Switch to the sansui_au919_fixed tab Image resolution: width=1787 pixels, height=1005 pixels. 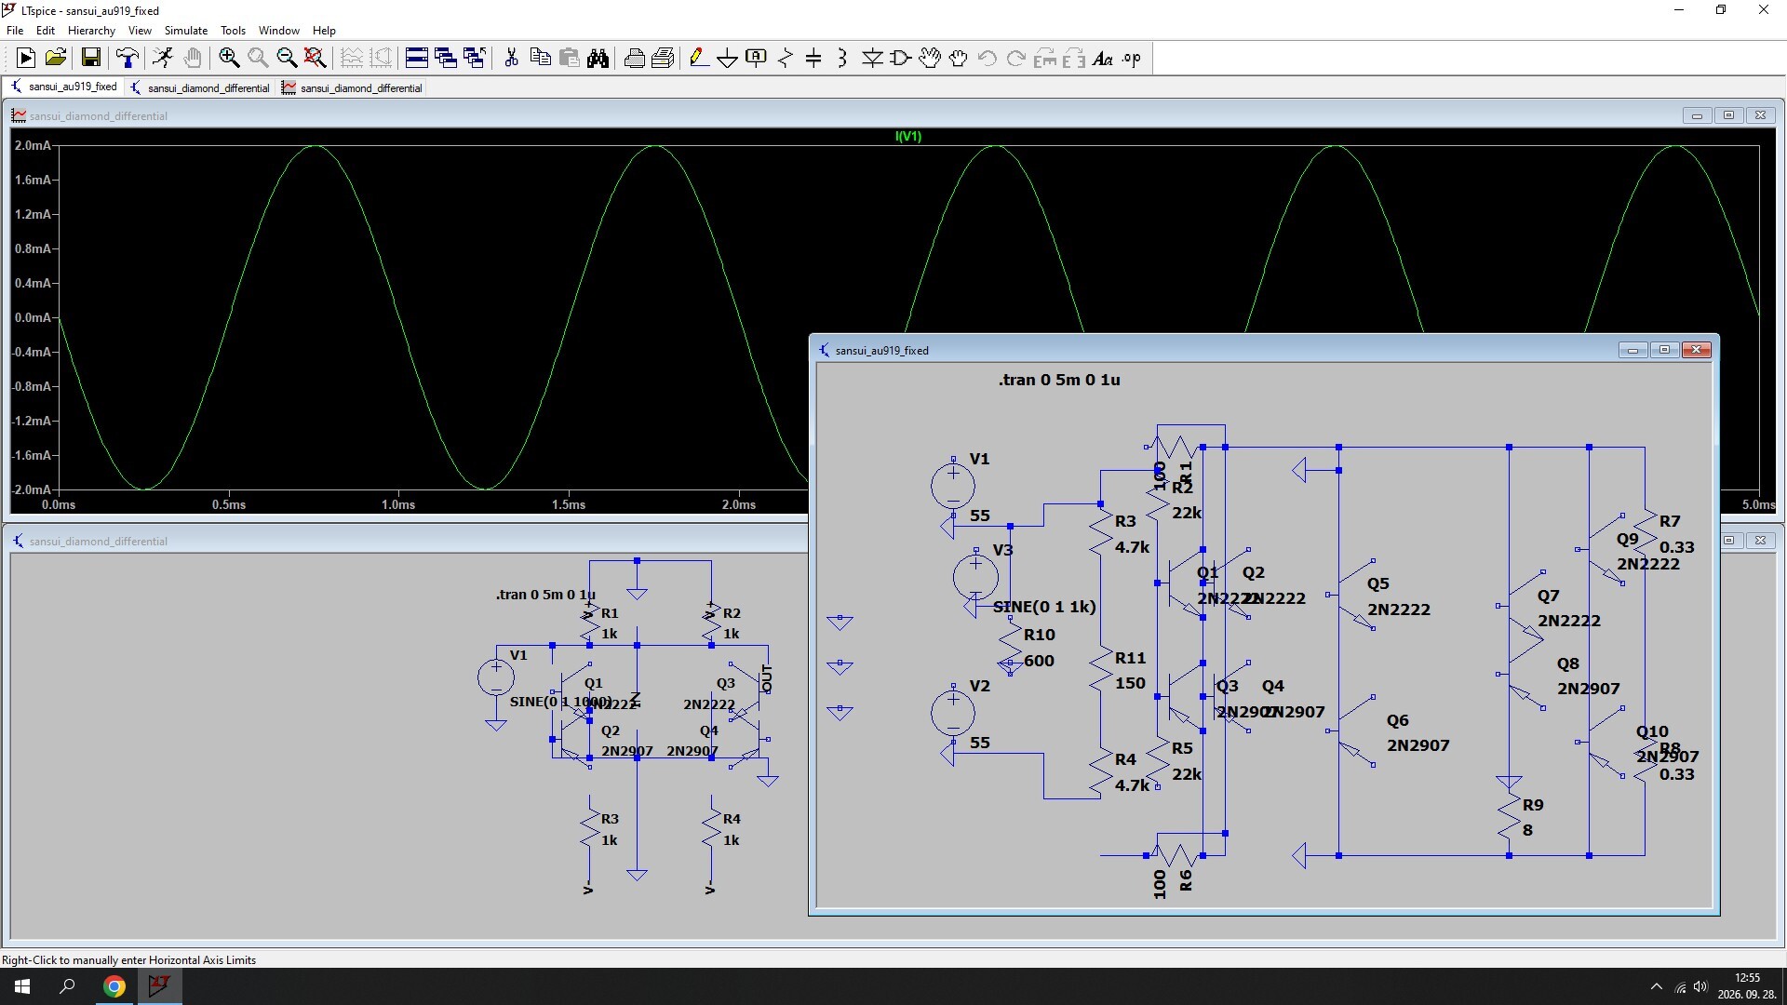click(64, 87)
